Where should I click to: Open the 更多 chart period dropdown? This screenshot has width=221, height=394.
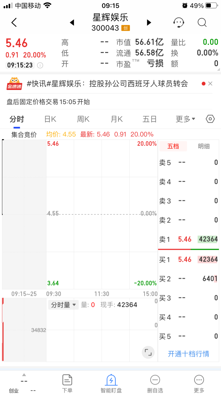pos(185,119)
